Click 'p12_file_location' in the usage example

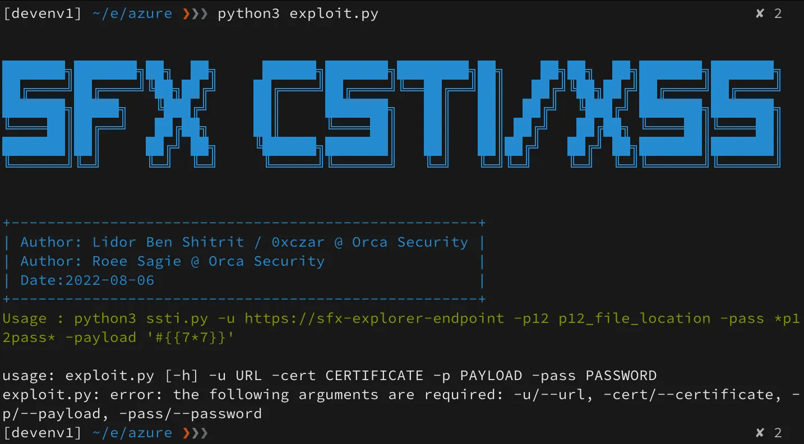(635, 318)
